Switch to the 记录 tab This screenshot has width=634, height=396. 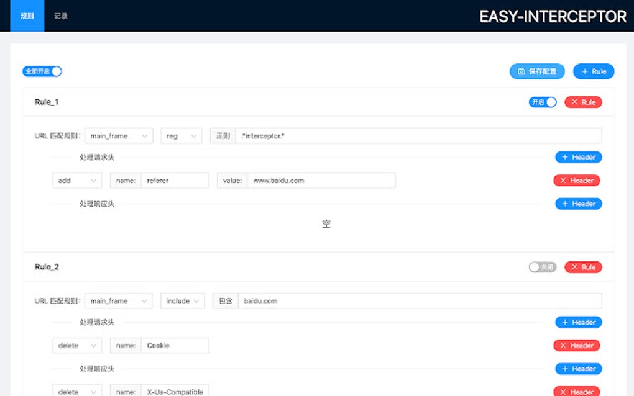pos(60,16)
